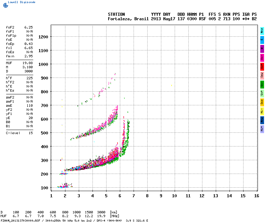The image size is (274, 223).
Task: Click the RSF program value
Action: pyautogui.click(x=202, y=19)
